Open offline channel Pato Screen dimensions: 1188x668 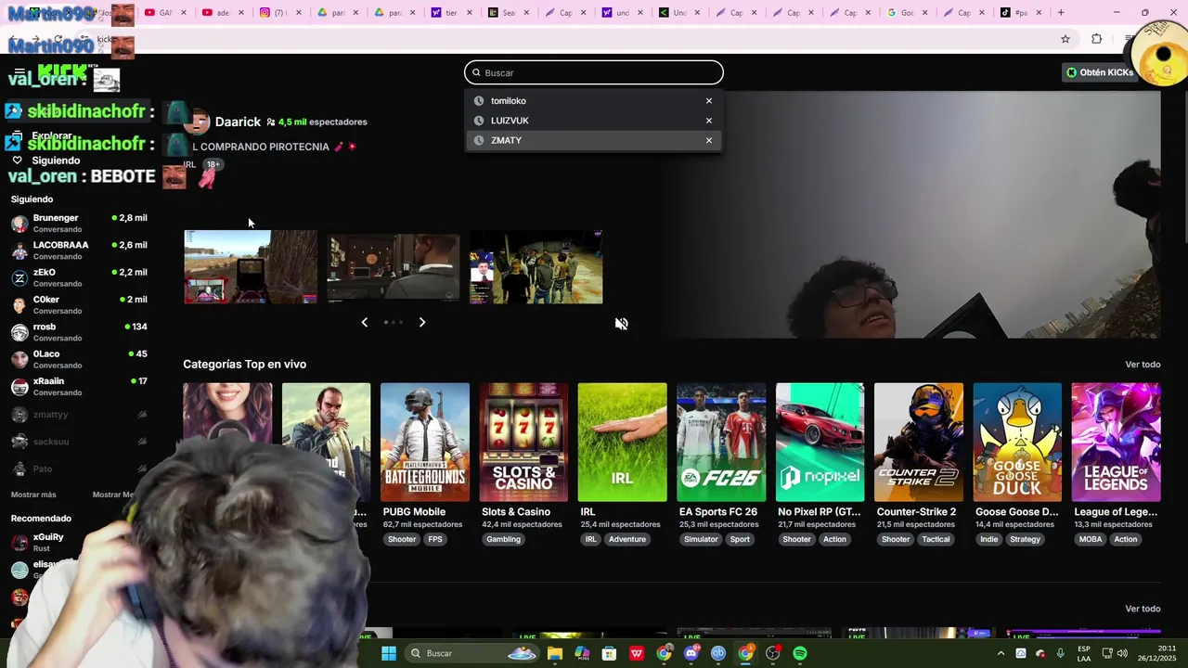[79, 469]
